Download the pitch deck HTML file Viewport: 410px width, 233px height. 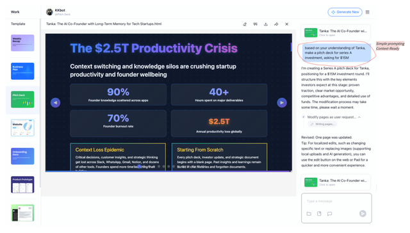point(266,24)
